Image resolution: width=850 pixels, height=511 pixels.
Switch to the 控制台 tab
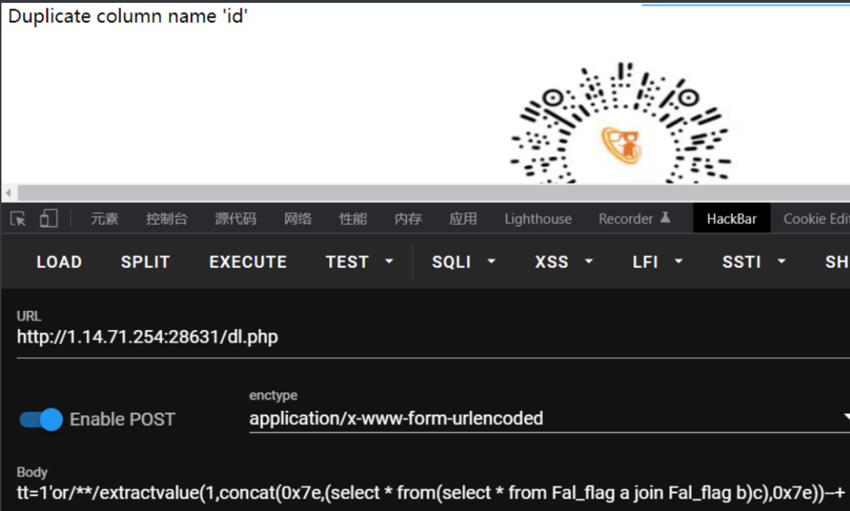[166, 219]
